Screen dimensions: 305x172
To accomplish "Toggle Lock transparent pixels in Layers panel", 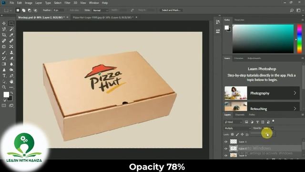I will tap(232, 134).
